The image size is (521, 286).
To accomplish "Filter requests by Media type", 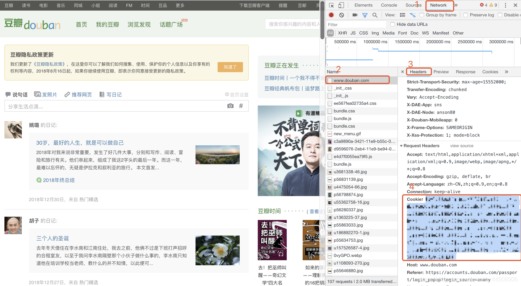I will (388, 33).
